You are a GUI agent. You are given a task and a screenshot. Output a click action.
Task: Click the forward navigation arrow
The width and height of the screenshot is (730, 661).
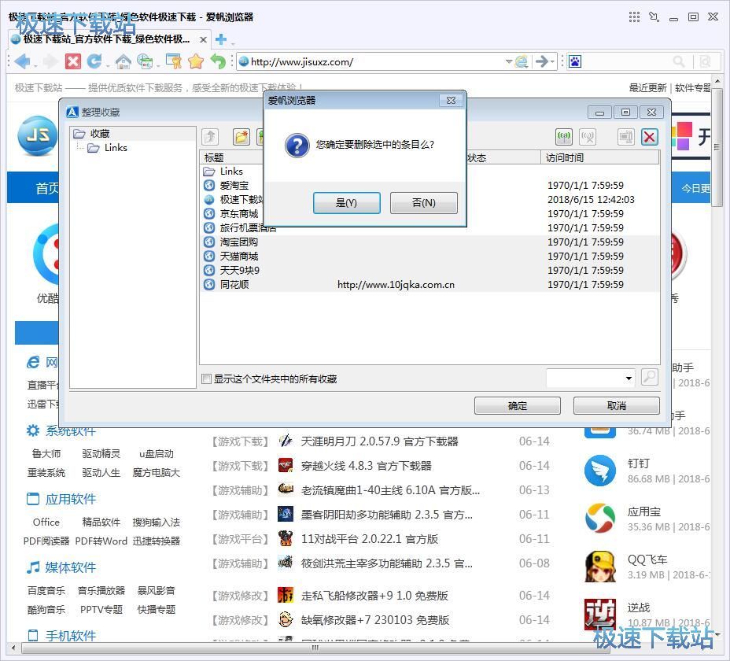click(x=50, y=61)
